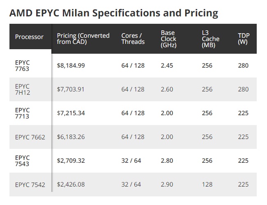267x205 pixels.
Task: Select the EPYC 7H12 row label
Action: (x=23, y=89)
